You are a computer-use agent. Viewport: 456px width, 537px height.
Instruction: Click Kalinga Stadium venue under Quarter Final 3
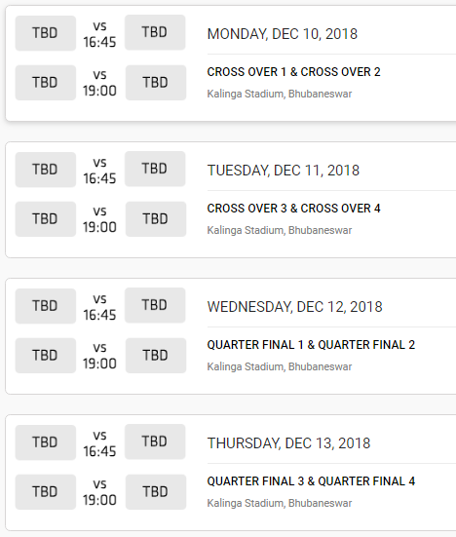point(280,503)
